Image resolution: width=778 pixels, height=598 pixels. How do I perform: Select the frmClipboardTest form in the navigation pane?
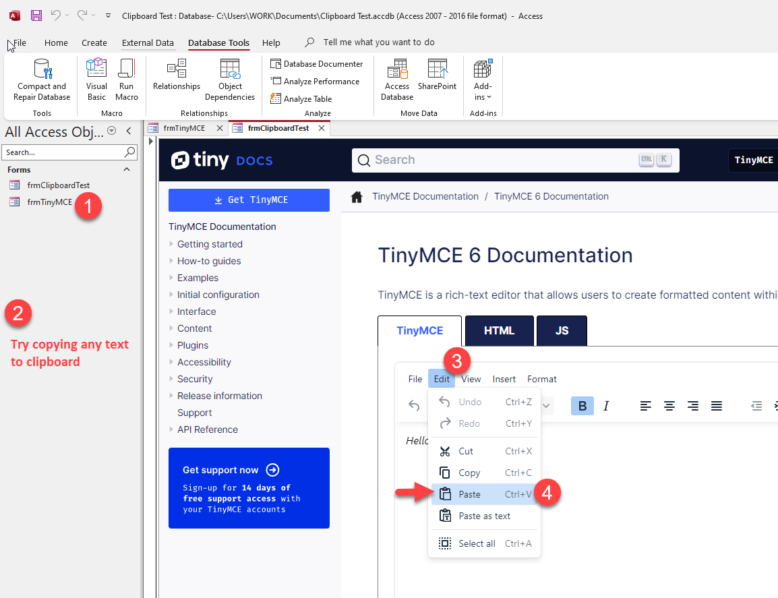pyautogui.click(x=59, y=185)
